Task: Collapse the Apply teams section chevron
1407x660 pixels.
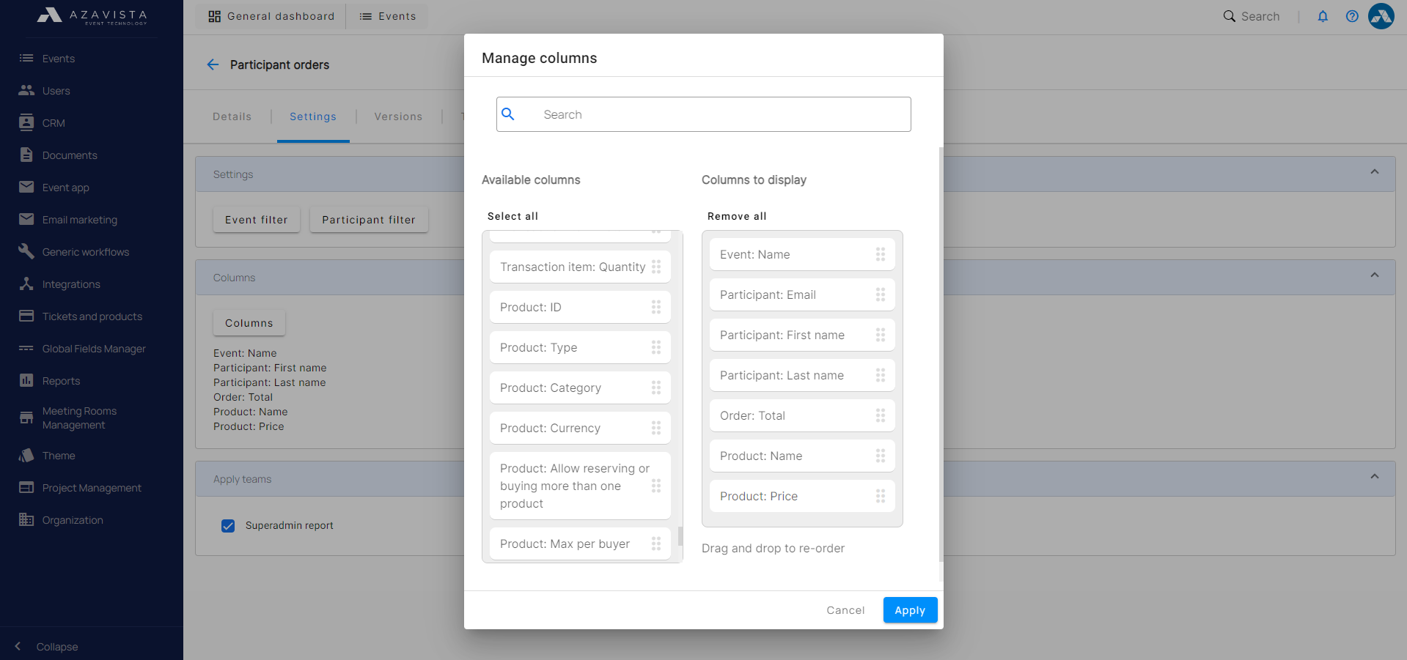Action: click(1374, 477)
